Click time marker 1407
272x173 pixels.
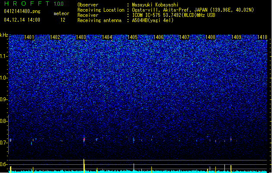(184, 37)
